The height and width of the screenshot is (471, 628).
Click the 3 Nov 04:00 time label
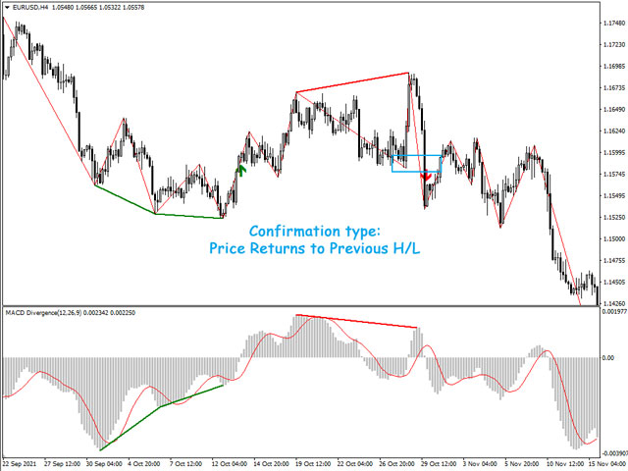(480, 464)
